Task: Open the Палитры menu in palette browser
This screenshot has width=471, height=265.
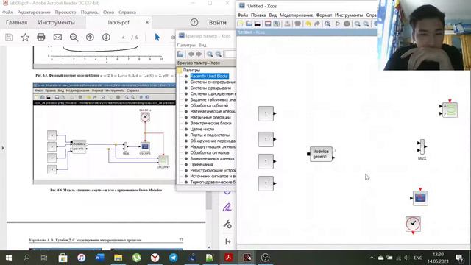Action: tap(186, 45)
